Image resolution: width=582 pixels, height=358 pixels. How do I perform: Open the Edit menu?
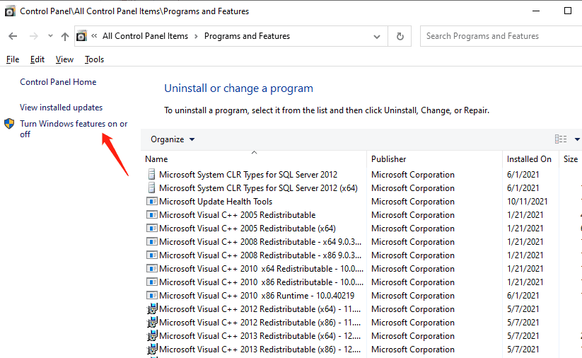37,59
